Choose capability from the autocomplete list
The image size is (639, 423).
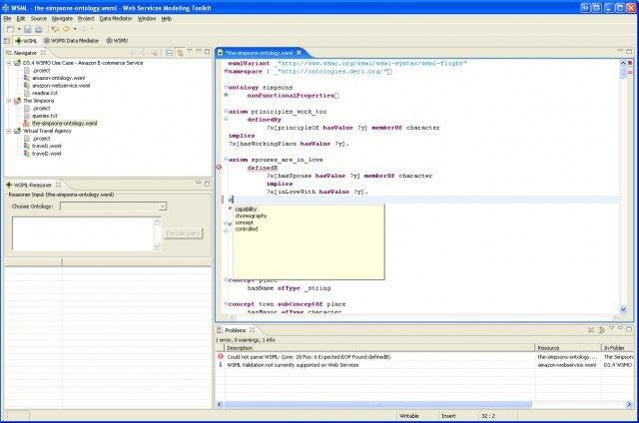(247, 210)
